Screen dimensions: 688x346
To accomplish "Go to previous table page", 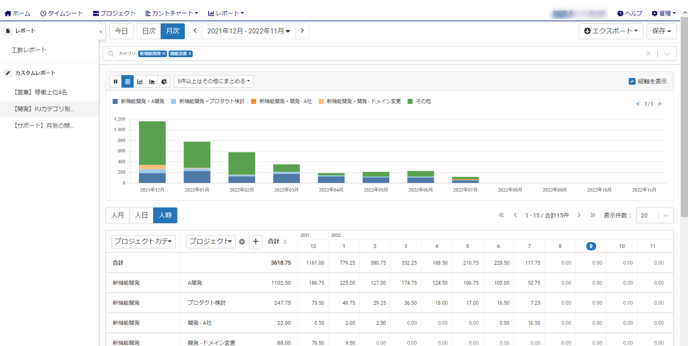I will pyautogui.click(x=515, y=215).
